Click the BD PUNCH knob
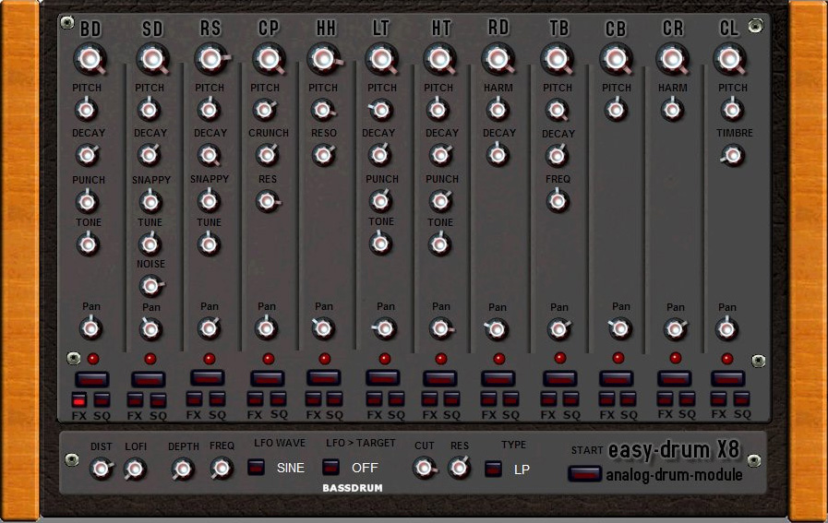Image resolution: width=828 pixels, height=523 pixels. click(87, 201)
